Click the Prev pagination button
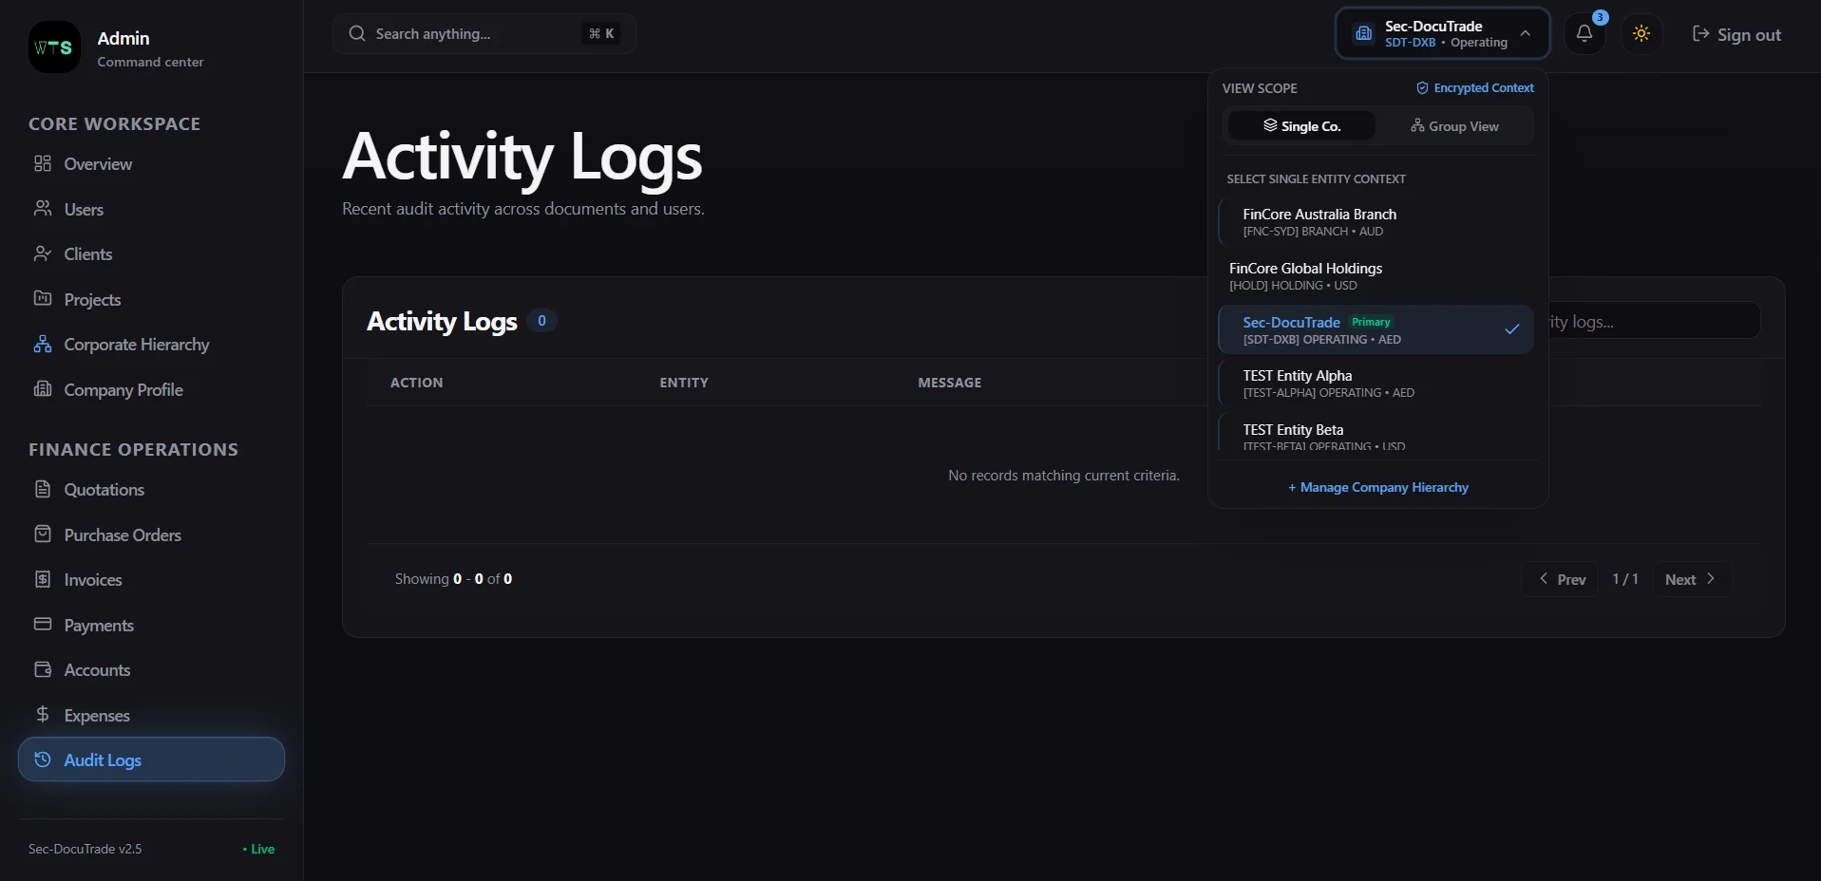This screenshot has width=1821, height=881. pyautogui.click(x=1561, y=579)
